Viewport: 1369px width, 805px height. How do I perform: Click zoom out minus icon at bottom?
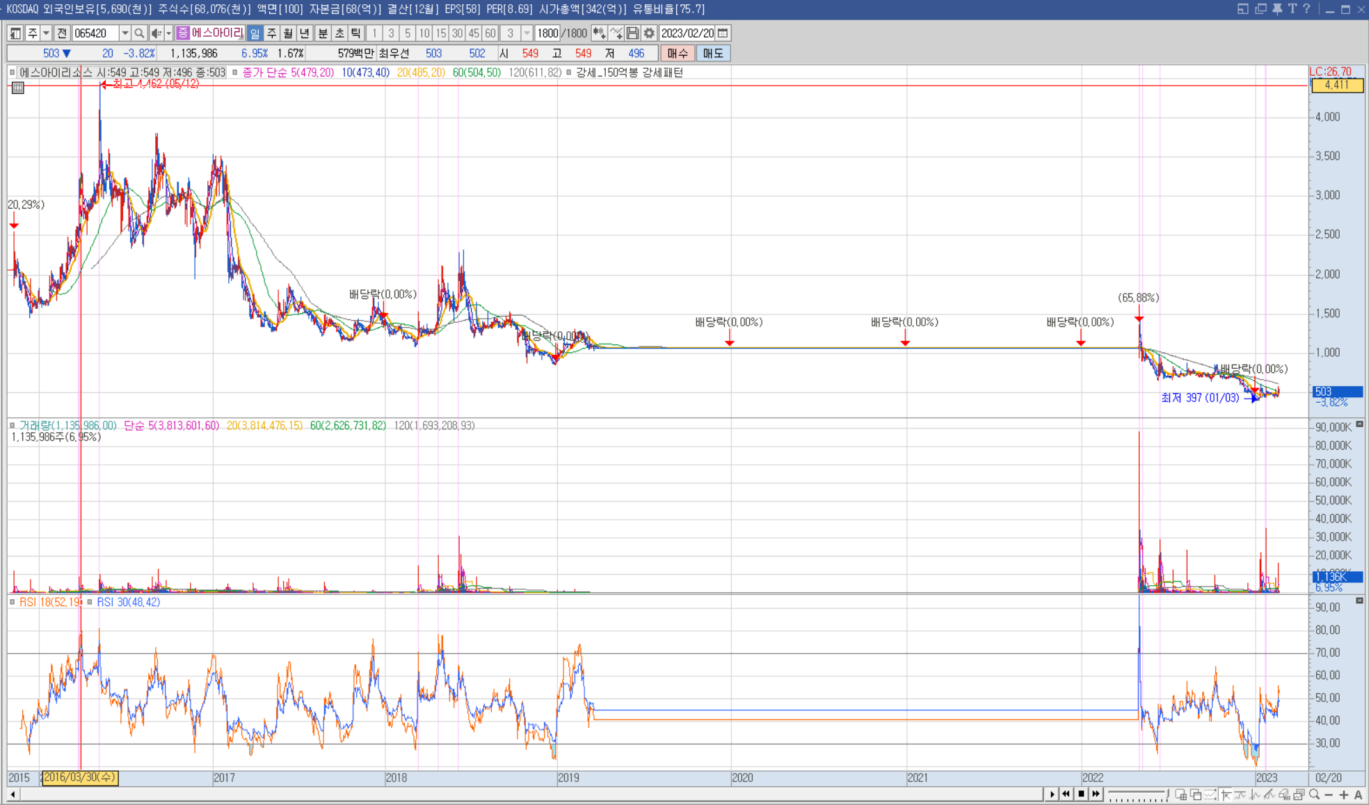point(1329,795)
